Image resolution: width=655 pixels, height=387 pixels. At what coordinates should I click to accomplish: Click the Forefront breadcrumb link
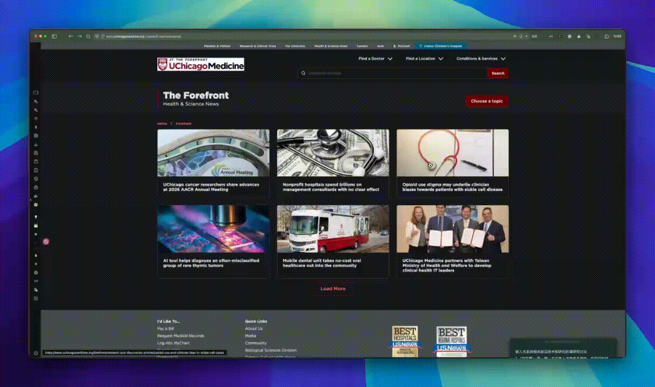point(184,124)
